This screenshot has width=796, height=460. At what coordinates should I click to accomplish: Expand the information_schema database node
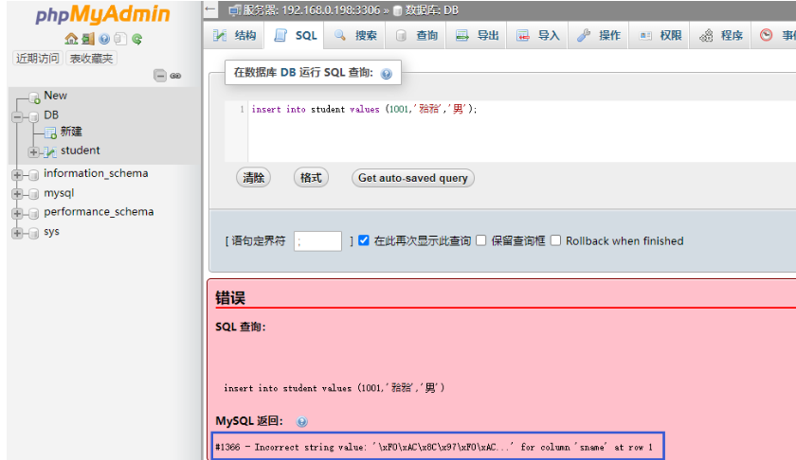click(17, 175)
